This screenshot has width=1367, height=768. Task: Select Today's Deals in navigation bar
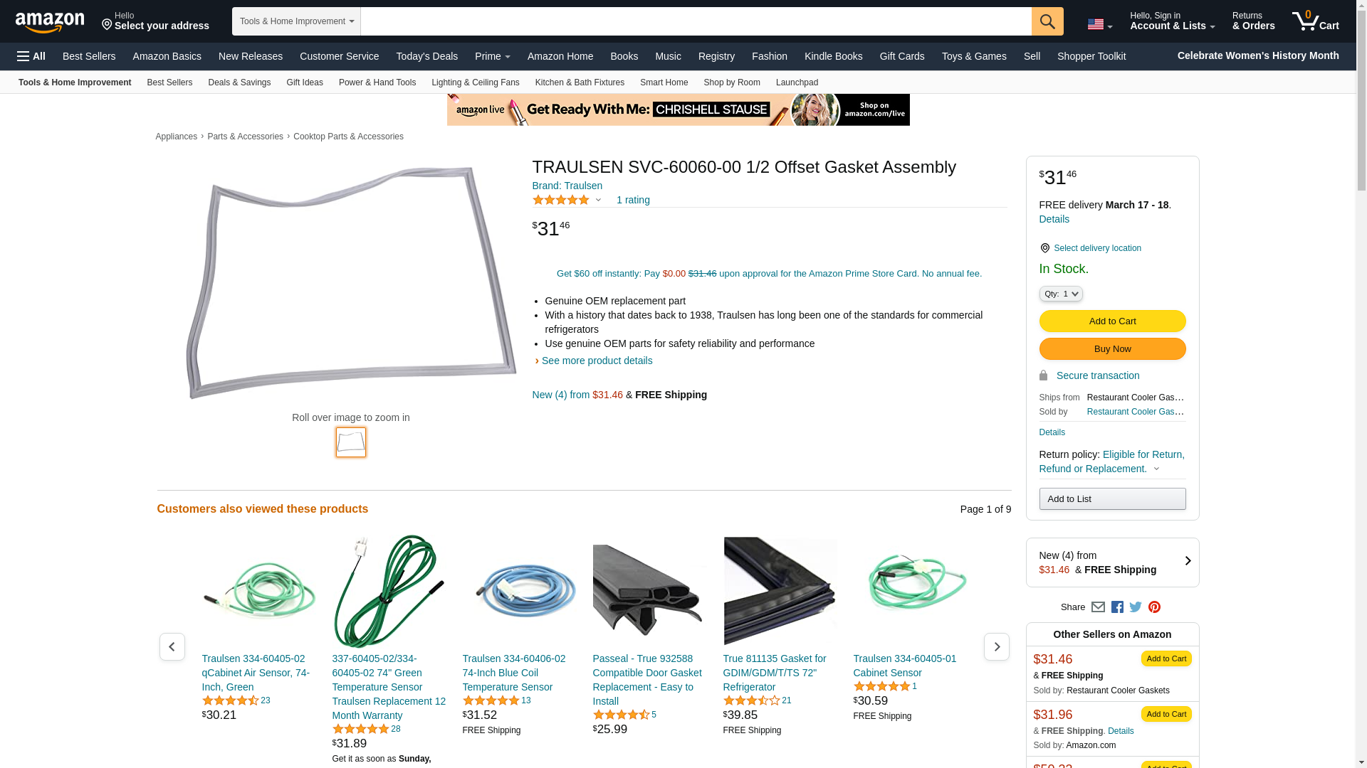(x=426, y=56)
